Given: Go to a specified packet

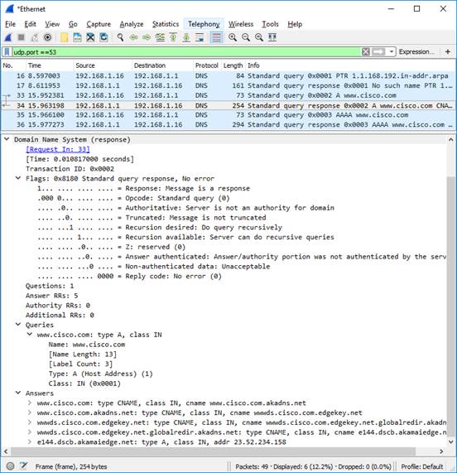Looking at the screenshot, I should pyautogui.click(x=160, y=37).
